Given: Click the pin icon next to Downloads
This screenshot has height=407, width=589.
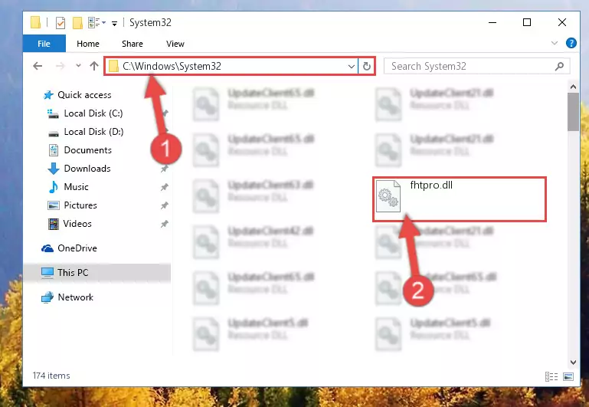Looking at the screenshot, I should click(165, 169).
